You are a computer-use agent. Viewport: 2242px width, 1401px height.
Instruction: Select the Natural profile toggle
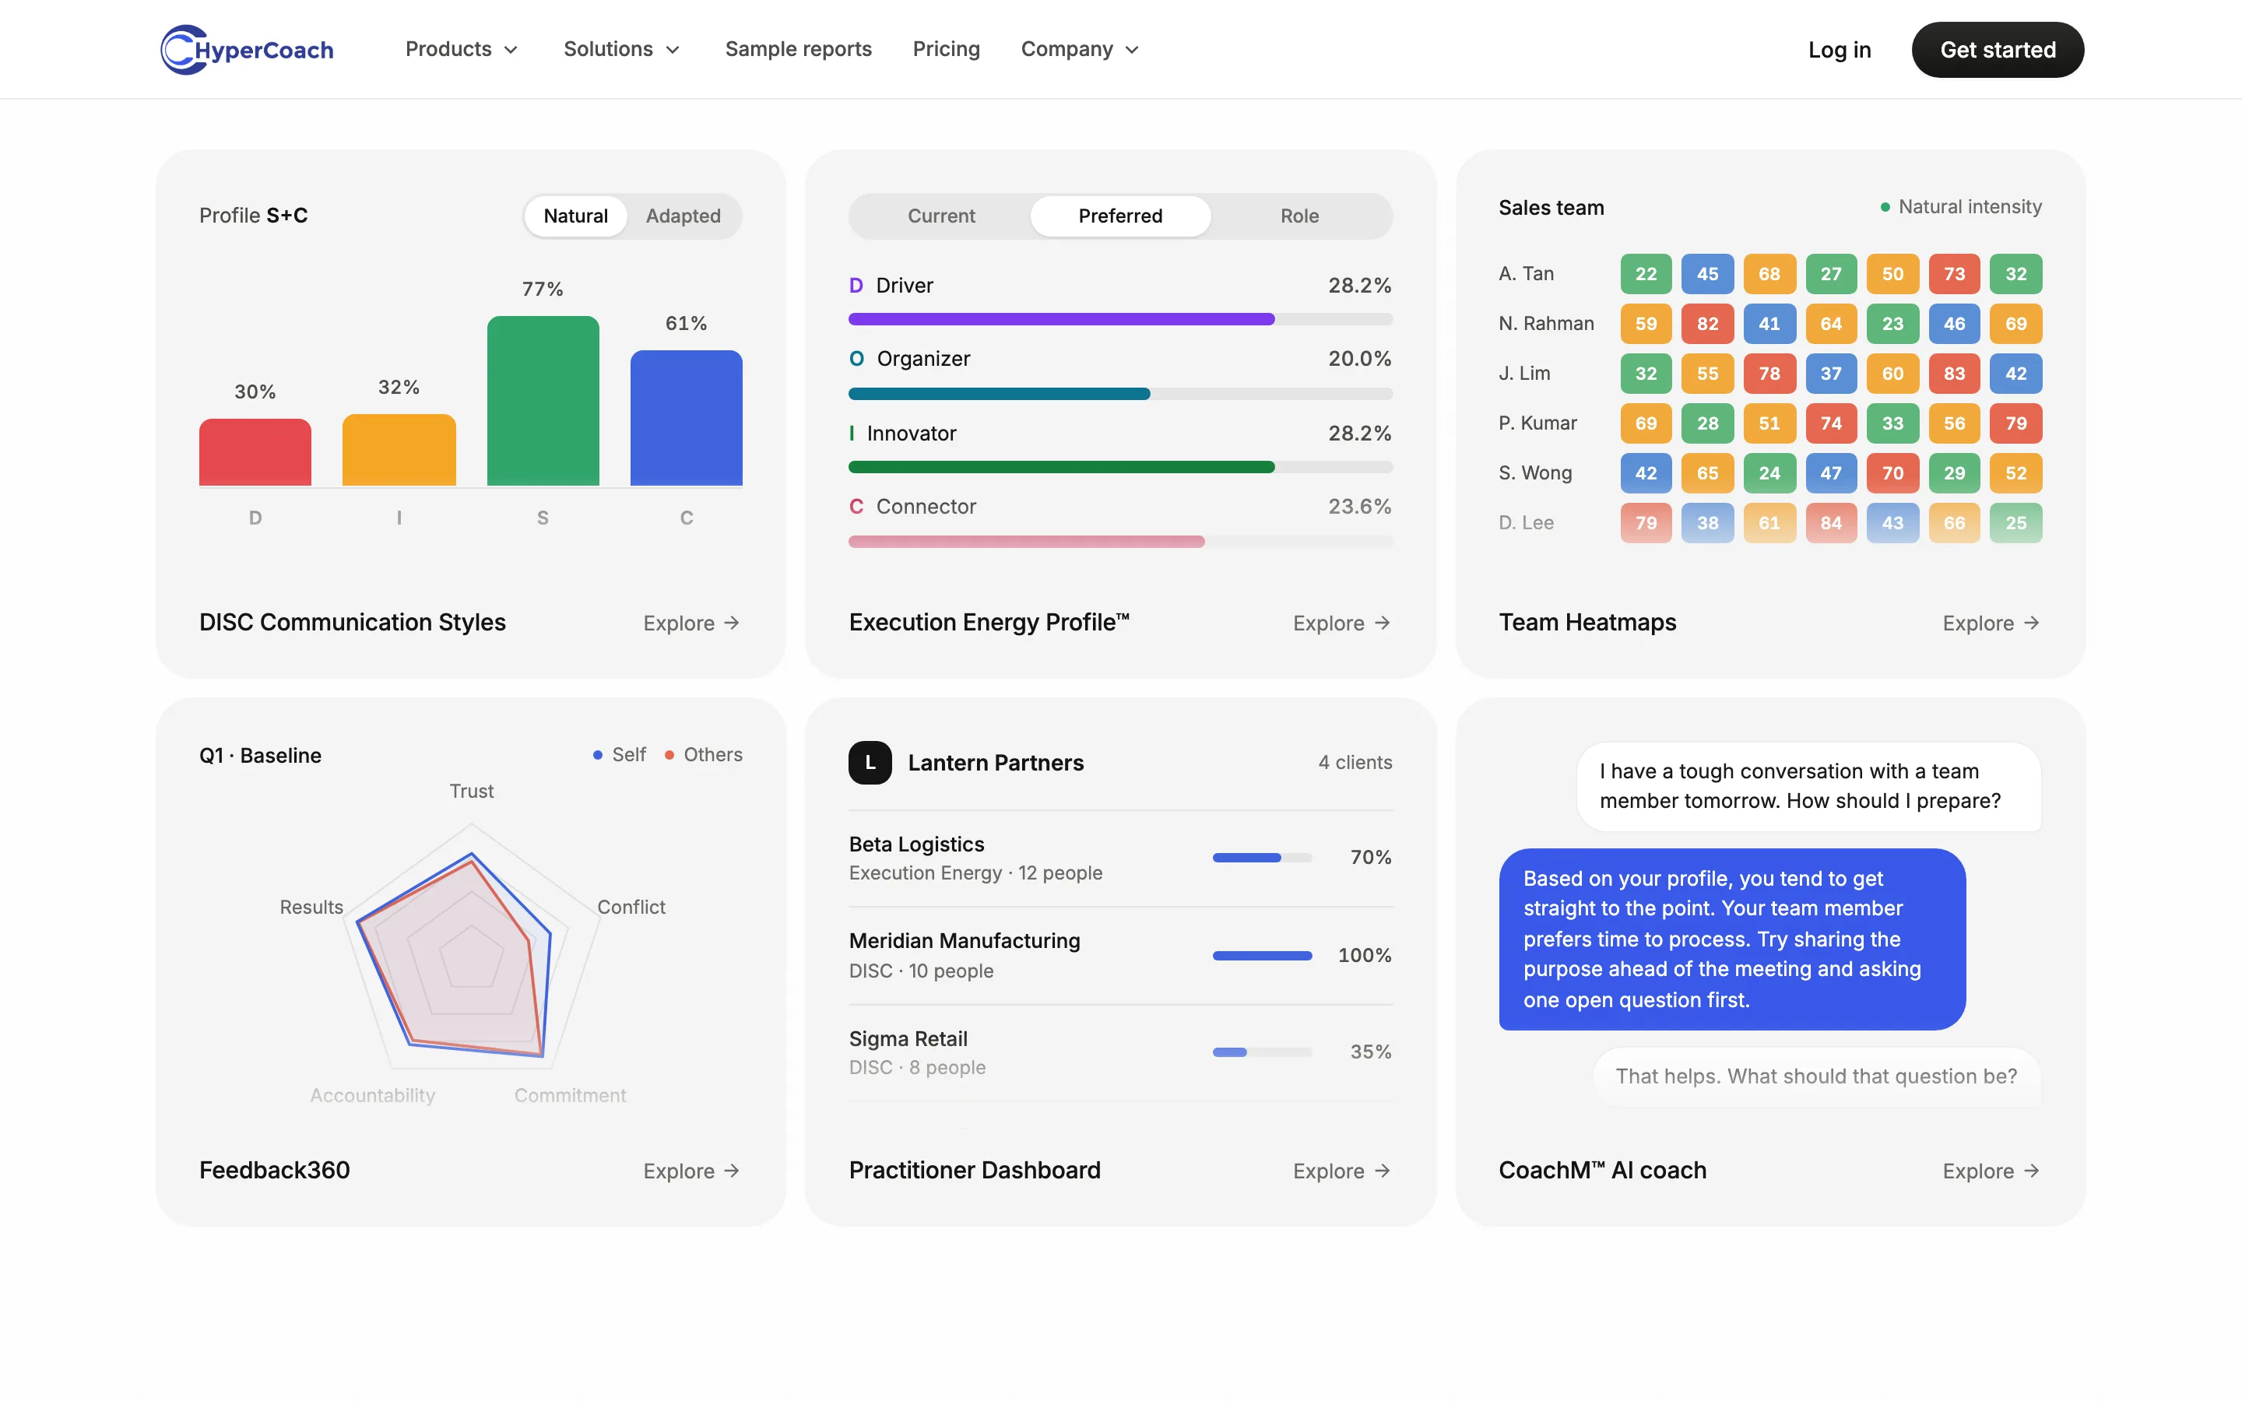point(575,216)
